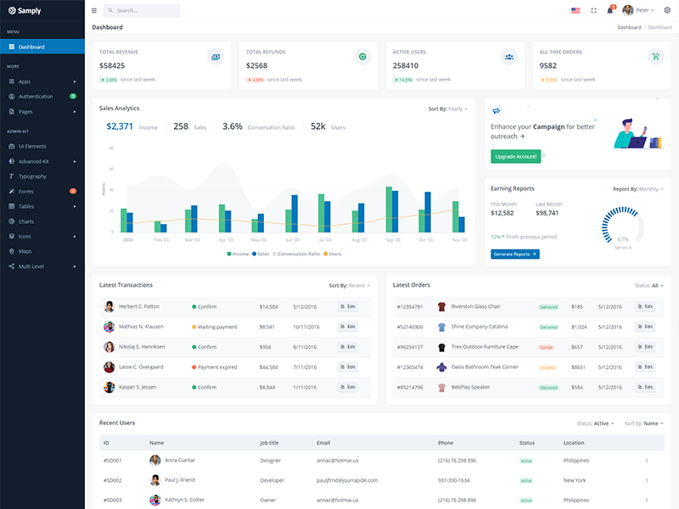Click Kathryn S. Collier's avatar
The width and height of the screenshot is (679, 509).
(x=154, y=500)
